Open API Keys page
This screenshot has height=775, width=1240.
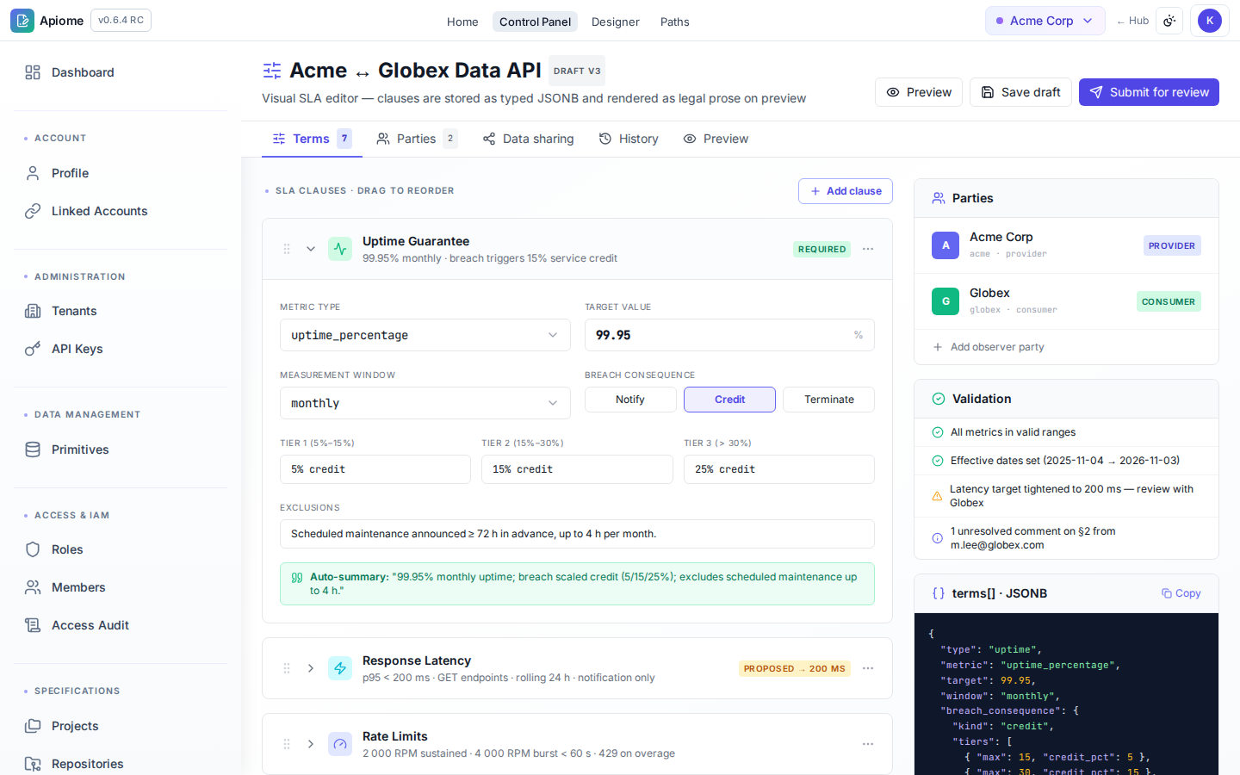(x=121, y=349)
